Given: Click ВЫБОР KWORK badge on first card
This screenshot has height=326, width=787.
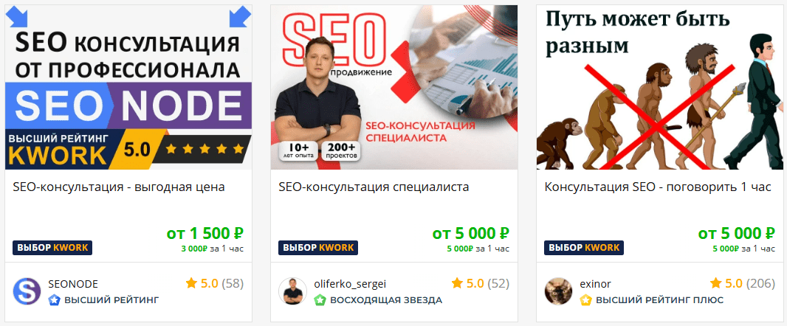Looking at the screenshot, I should pyautogui.click(x=52, y=248).
